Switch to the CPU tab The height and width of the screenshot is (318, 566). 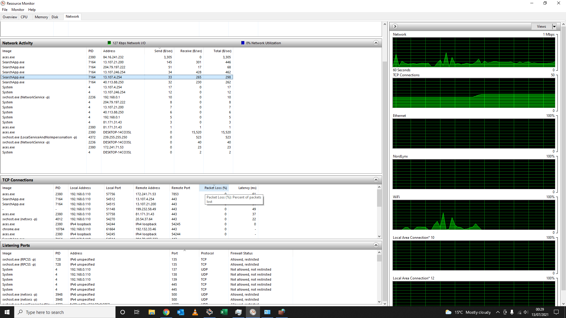pyautogui.click(x=24, y=17)
